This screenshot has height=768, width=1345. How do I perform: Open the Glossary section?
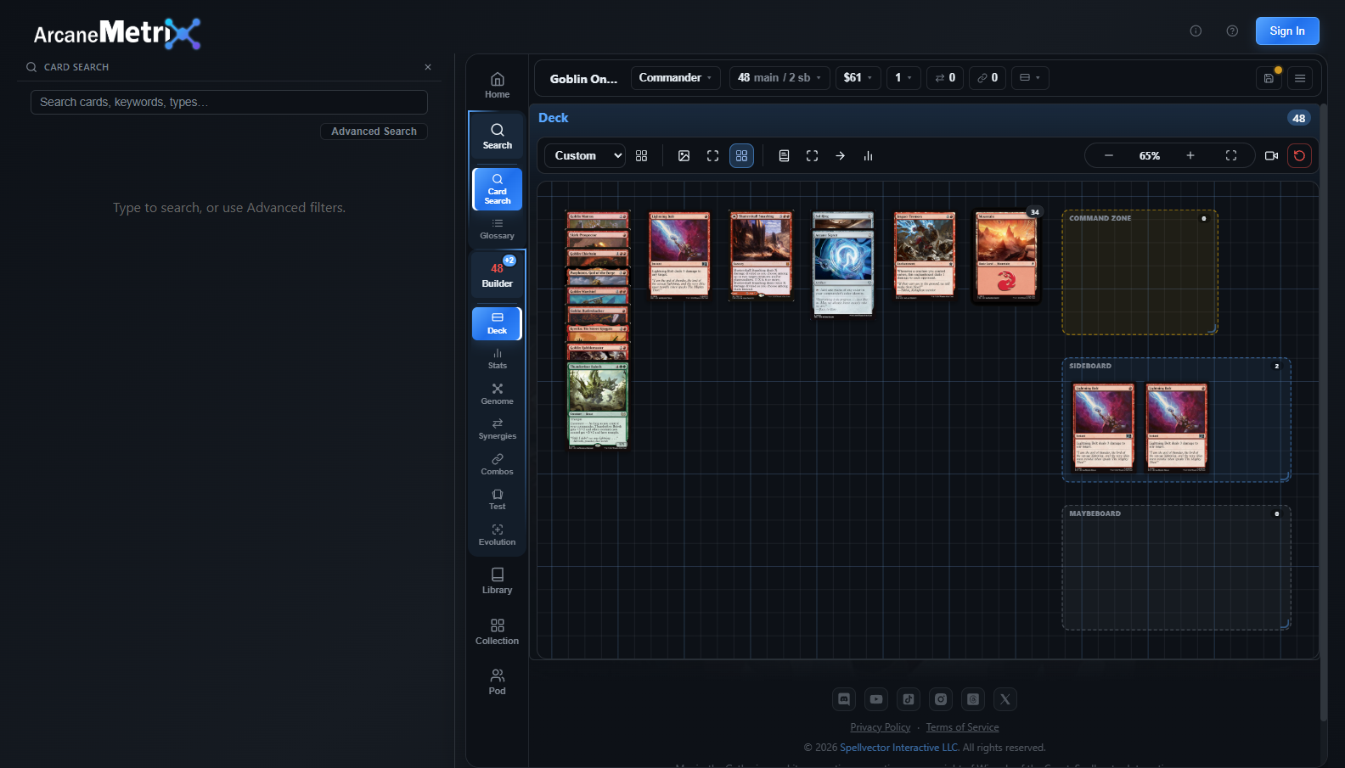tap(497, 229)
